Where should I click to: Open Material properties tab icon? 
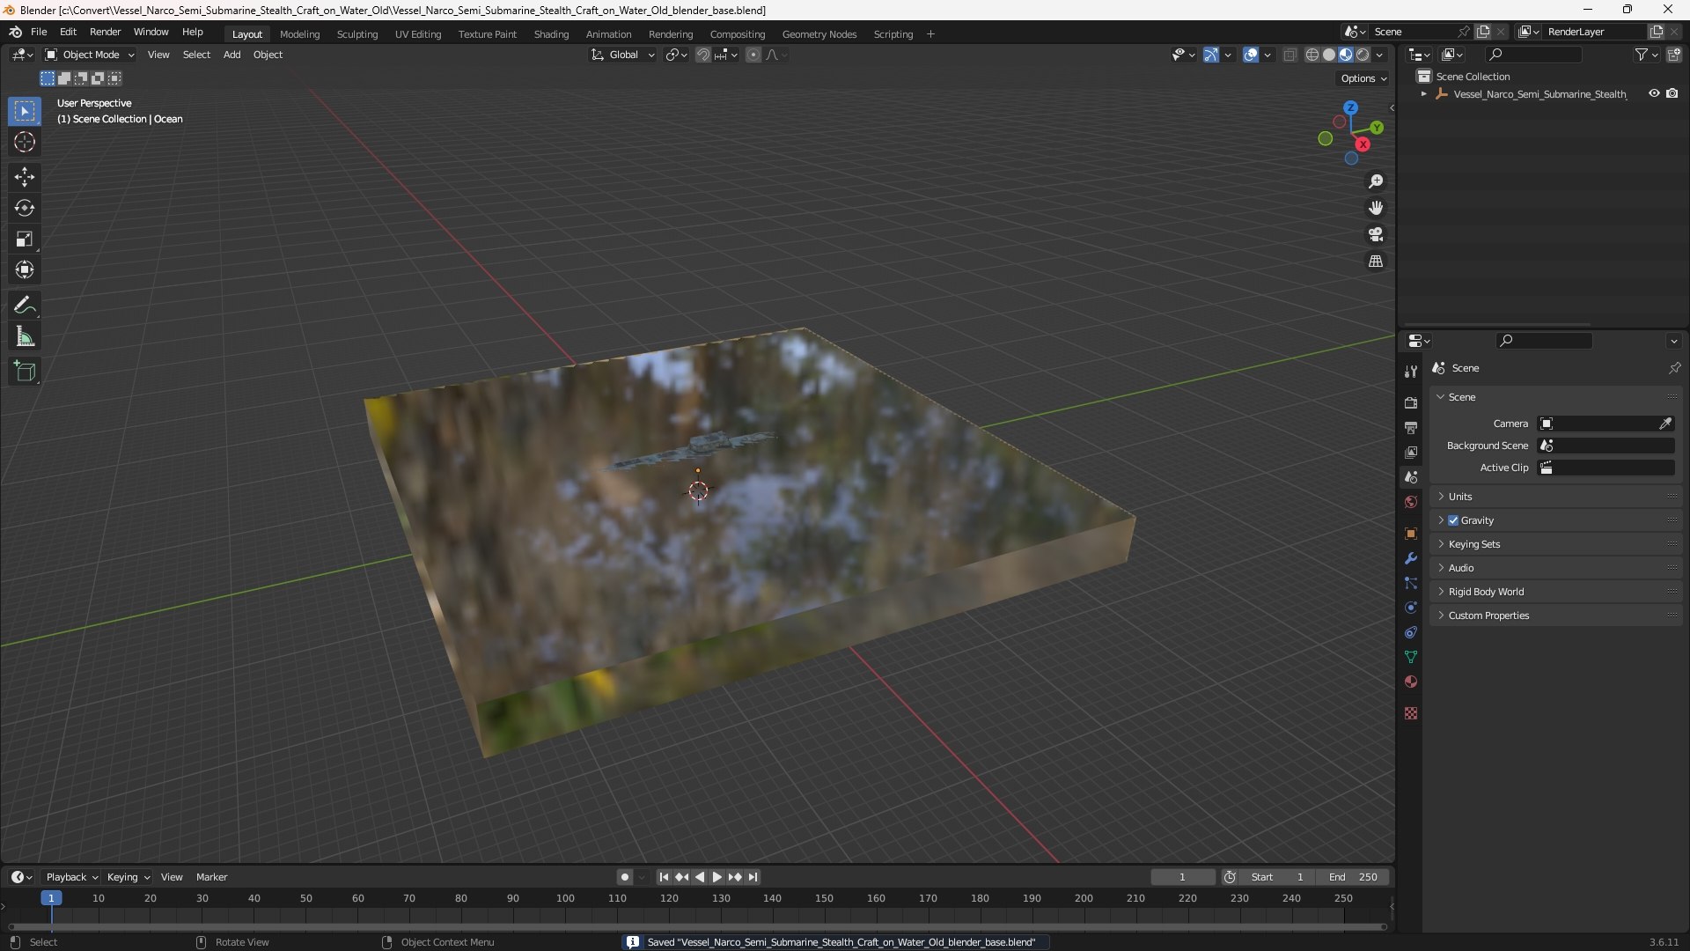1411,682
